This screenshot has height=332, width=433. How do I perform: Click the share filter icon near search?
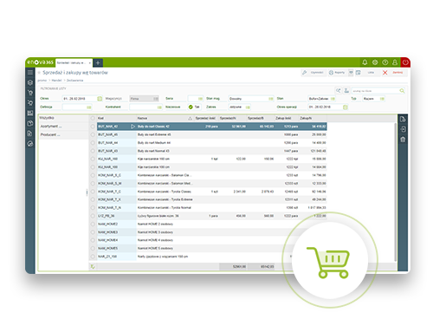pos(338,91)
